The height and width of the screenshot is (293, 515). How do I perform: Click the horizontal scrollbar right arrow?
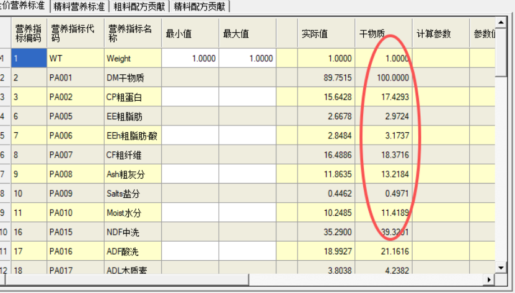tap(489, 279)
